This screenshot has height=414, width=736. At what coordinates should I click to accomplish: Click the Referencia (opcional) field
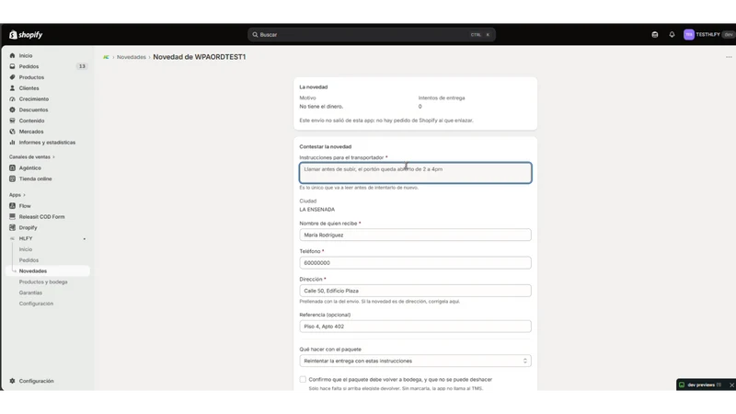click(416, 327)
